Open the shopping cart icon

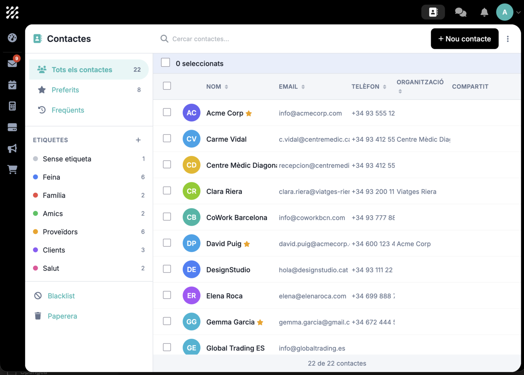coord(12,170)
